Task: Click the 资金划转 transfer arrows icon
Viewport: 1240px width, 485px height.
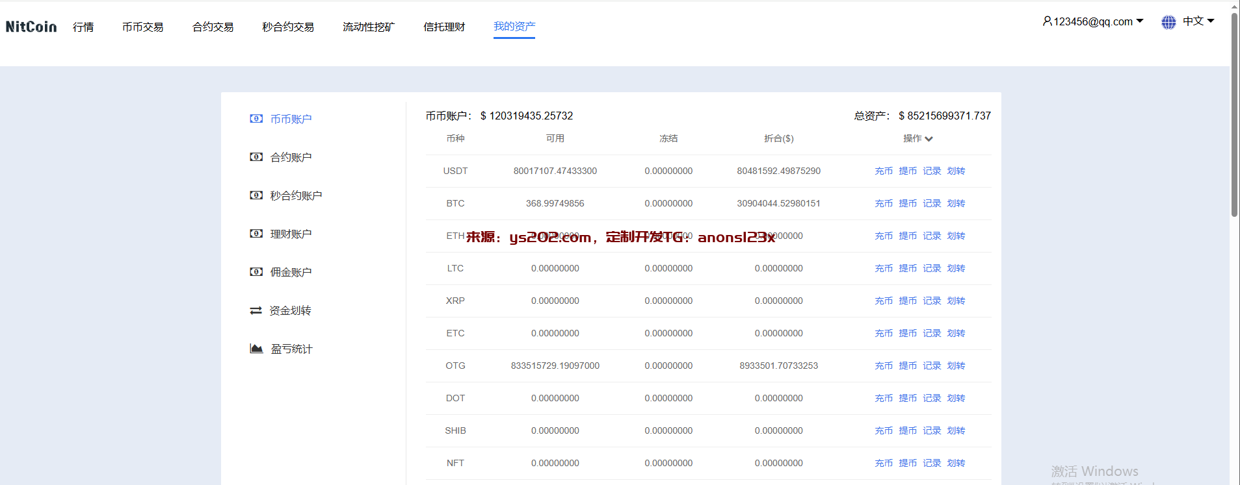Action: (x=256, y=310)
